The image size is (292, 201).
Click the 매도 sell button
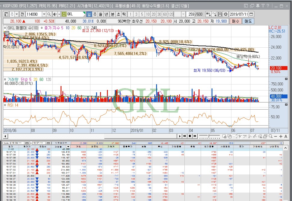pyautogui.click(x=248, y=21)
